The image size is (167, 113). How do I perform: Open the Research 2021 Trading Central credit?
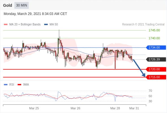point(143,25)
